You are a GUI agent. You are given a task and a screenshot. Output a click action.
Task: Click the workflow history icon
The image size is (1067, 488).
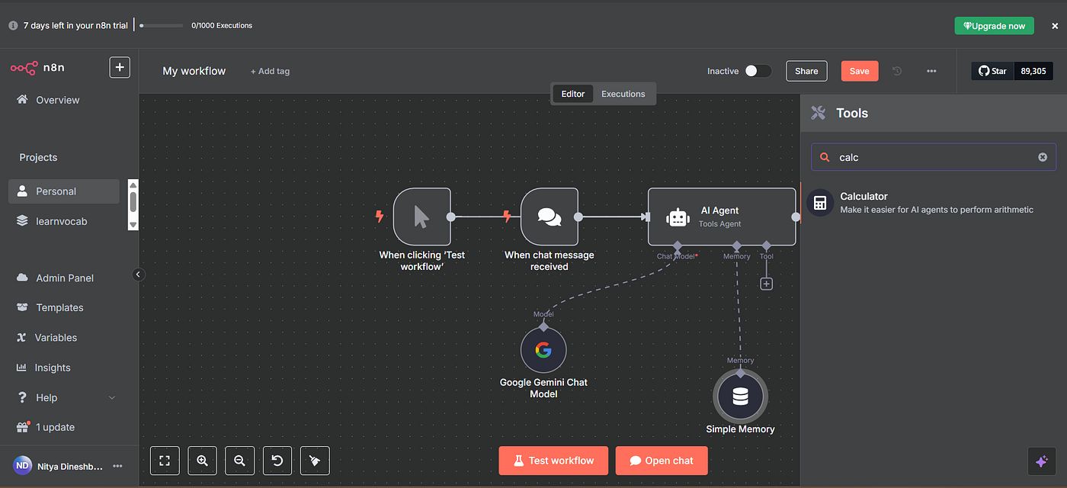(x=897, y=71)
